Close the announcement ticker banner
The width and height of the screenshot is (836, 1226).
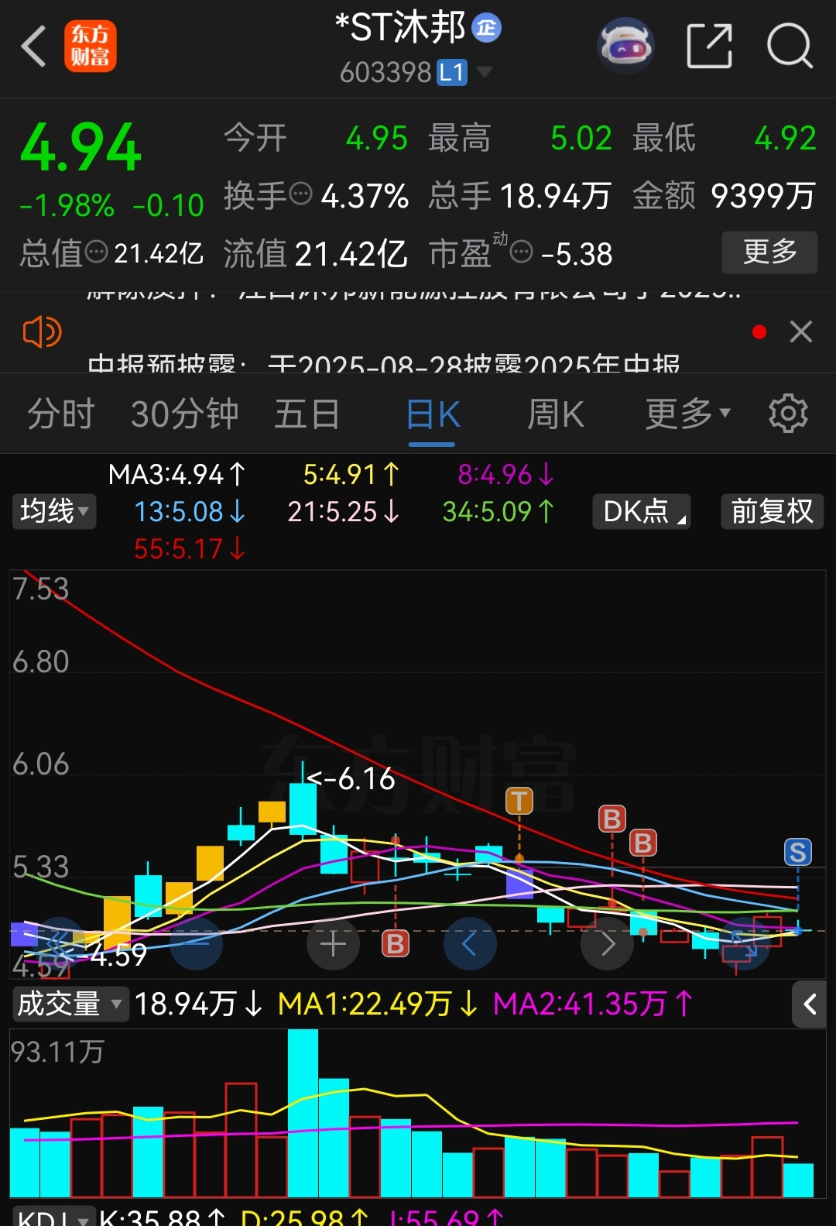[x=800, y=331]
